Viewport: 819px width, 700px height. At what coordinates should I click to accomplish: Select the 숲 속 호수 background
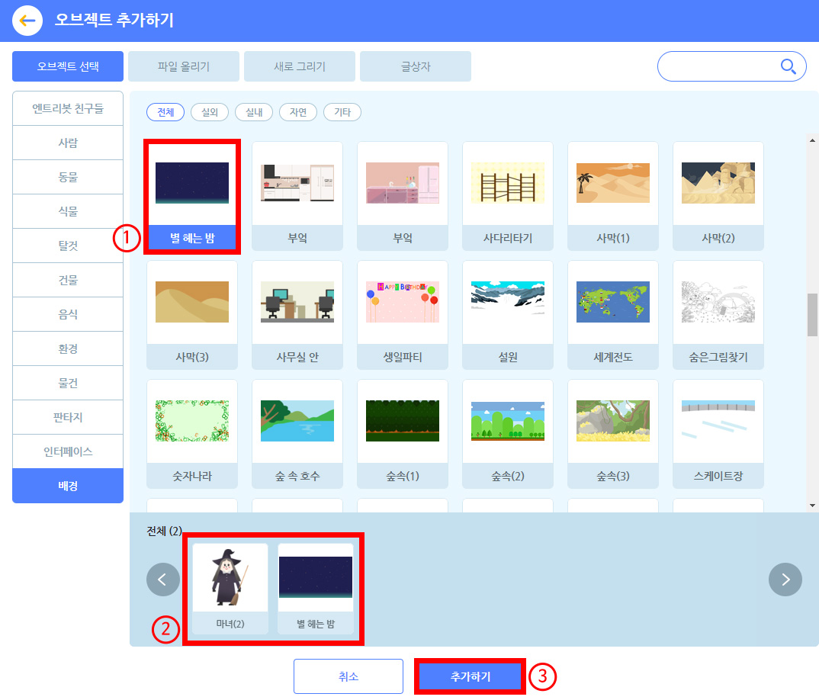[297, 434]
